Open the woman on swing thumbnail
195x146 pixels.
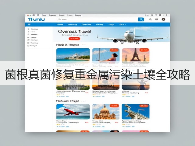tap(106, 56)
